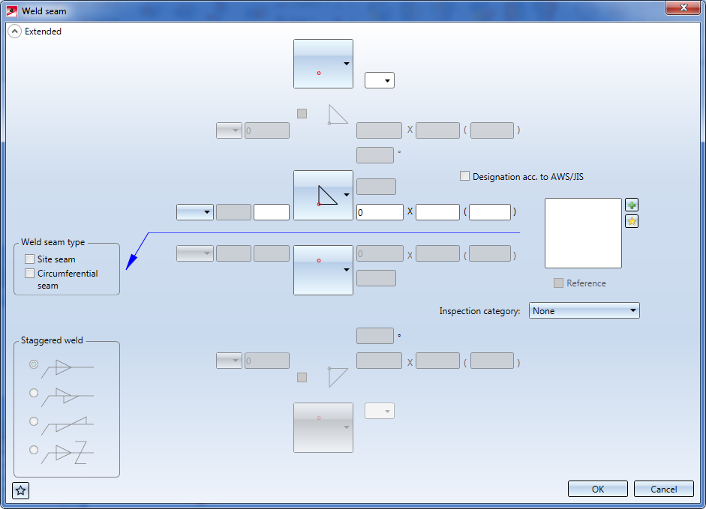Check the Circumferential seam option
This screenshot has height=509, width=706.
30,273
